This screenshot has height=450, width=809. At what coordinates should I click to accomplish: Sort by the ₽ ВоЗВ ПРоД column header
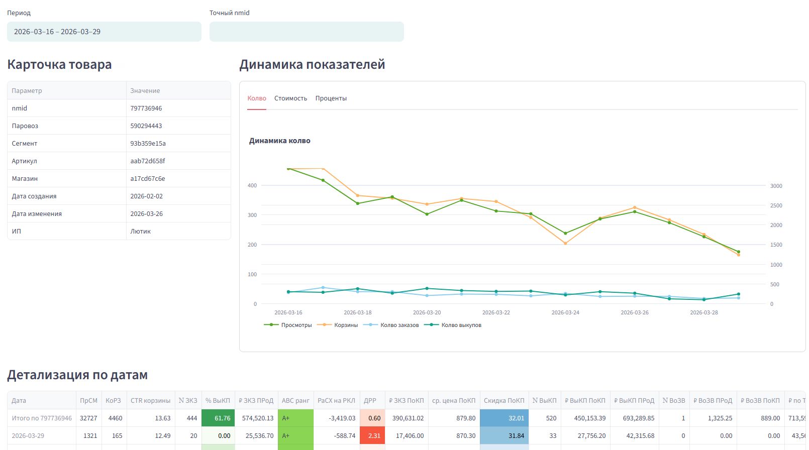point(713,400)
